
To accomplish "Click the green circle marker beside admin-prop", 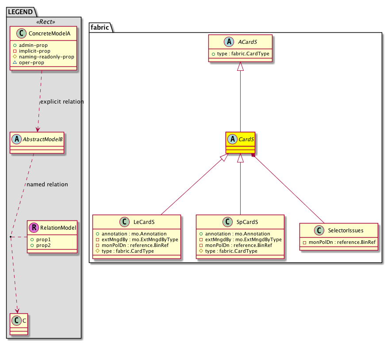I will pyautogui.click(x=15, y=45).
